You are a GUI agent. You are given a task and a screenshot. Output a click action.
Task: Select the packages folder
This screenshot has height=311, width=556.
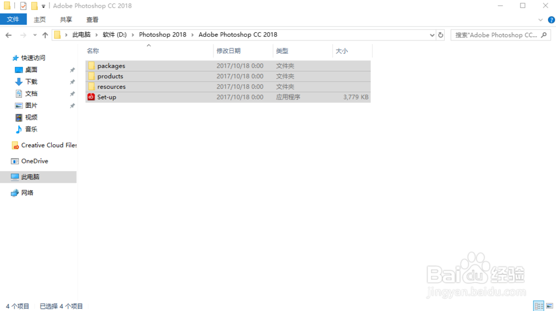click(228, 66)
